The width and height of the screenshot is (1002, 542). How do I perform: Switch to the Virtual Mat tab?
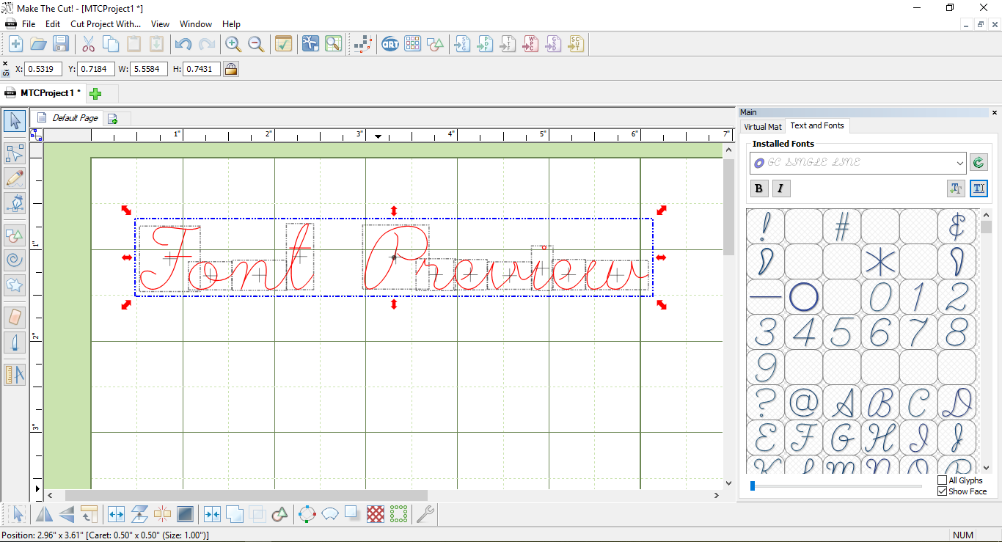pos(762,127)
